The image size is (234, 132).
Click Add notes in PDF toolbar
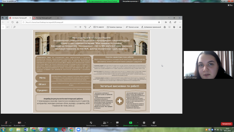coord(151,27)
